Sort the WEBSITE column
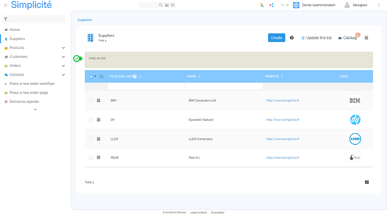Screen dimensions: 387x214 [x=282, y=76]
